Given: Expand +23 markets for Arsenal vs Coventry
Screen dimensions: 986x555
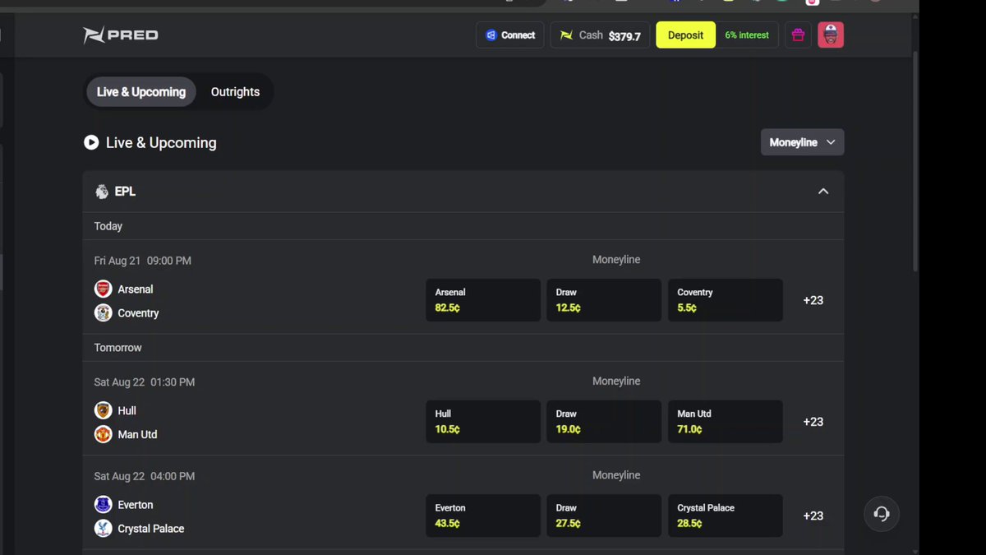Looking at the screenshot, I should click(813, 300).
